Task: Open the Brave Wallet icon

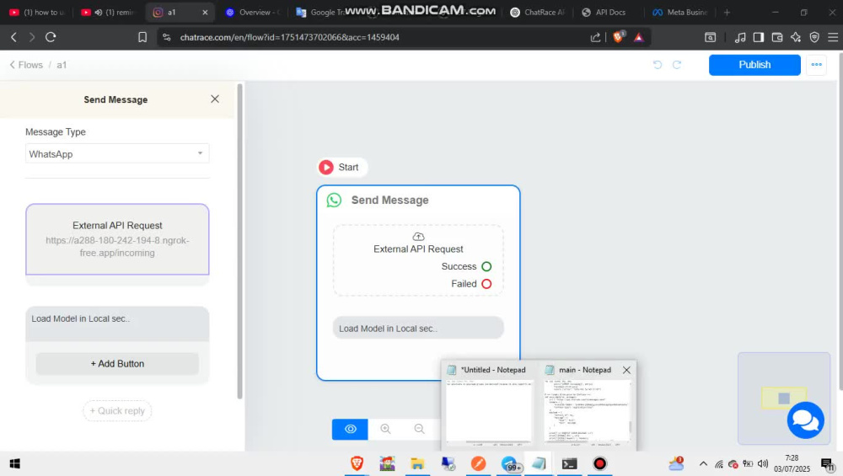Action: pos(777,37)
